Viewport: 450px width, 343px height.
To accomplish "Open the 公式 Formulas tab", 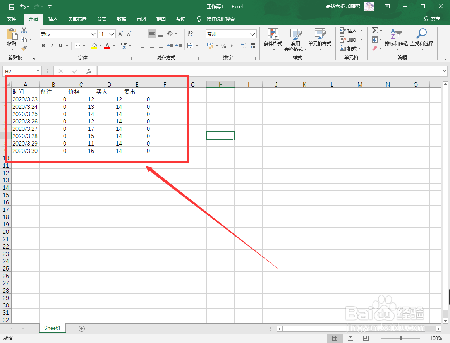I will tap(101, 19).
